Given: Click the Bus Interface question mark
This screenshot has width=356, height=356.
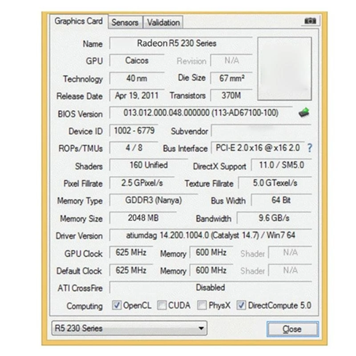Looking at the screenshot, I should click(309, 148).
